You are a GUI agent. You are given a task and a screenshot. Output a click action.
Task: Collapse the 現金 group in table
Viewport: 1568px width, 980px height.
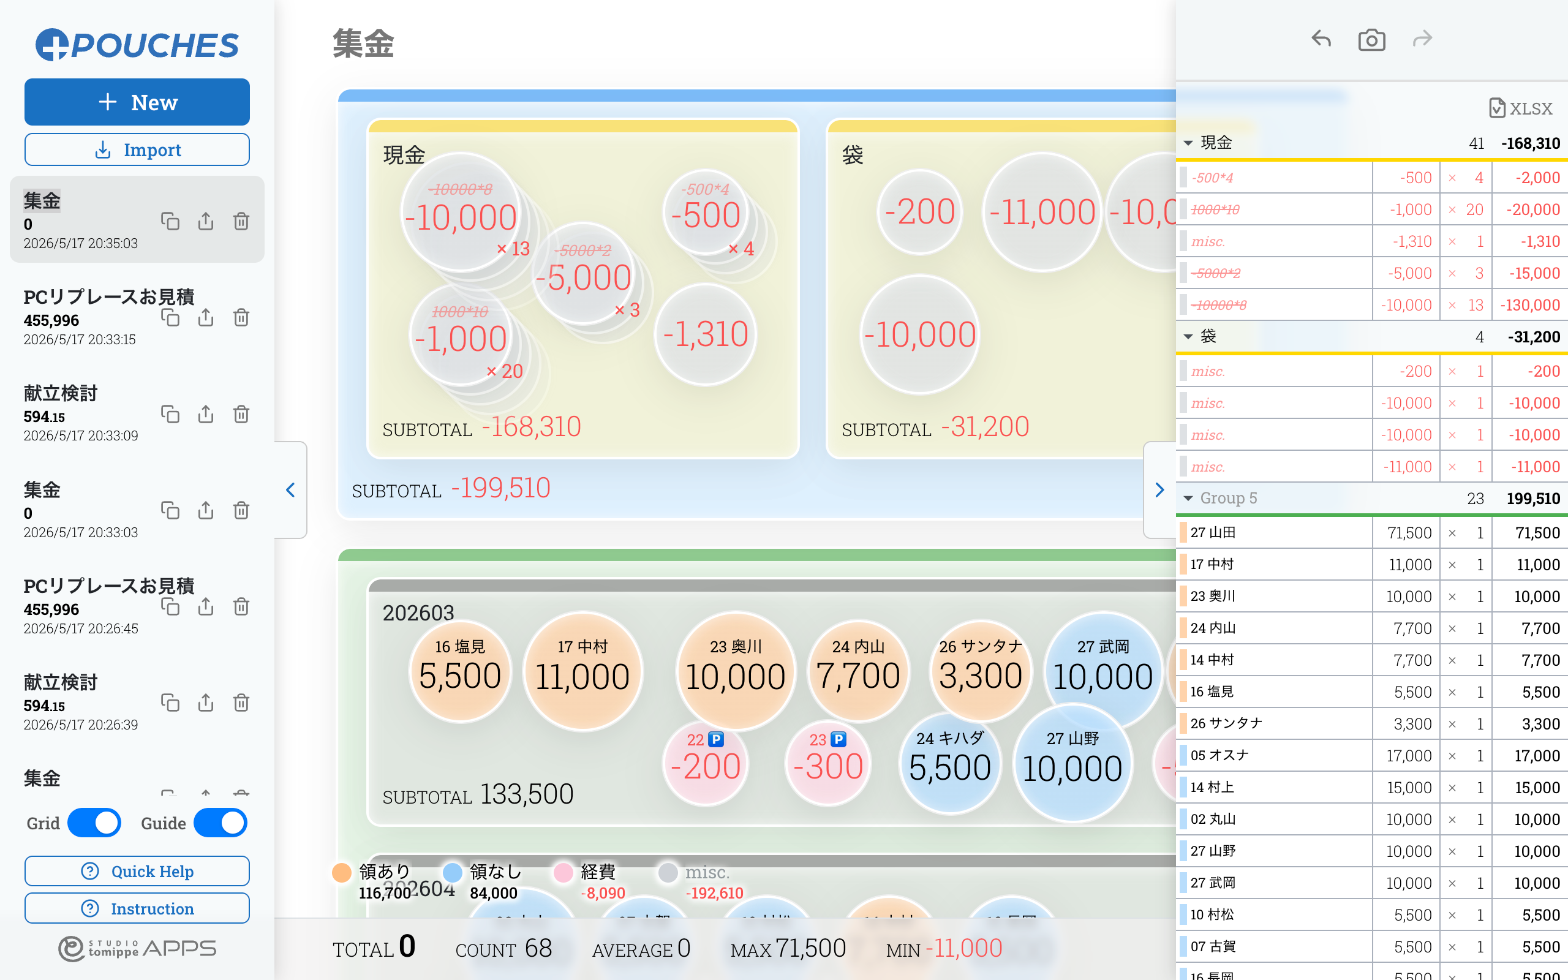[x=1188, y=143]
